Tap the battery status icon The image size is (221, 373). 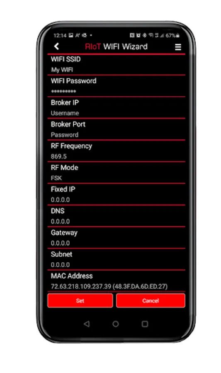178,36
